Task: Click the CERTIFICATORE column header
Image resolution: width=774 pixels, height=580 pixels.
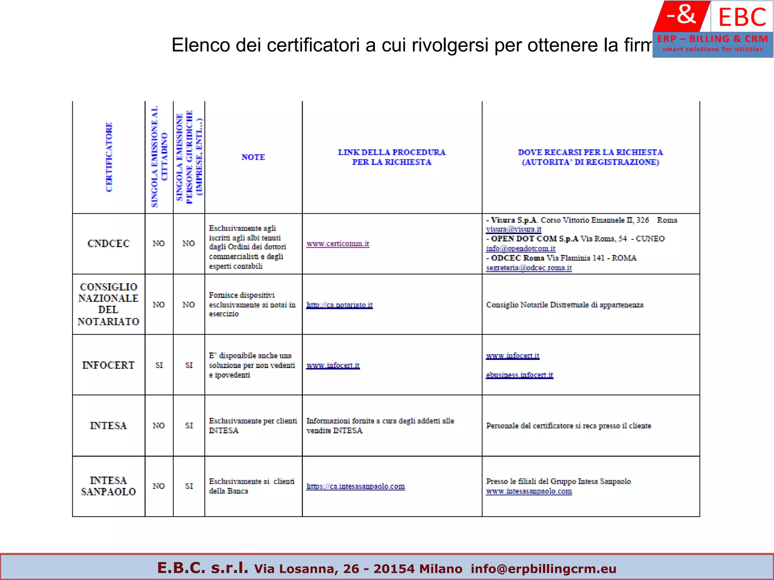Action: [x=109, y=157]
